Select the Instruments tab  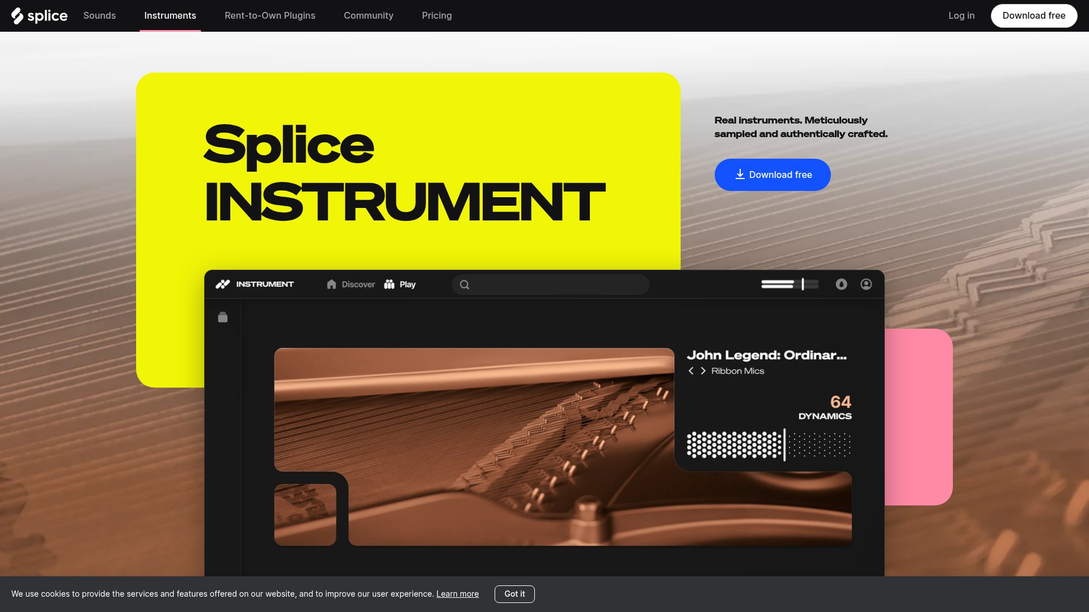[x=170, y=15]
